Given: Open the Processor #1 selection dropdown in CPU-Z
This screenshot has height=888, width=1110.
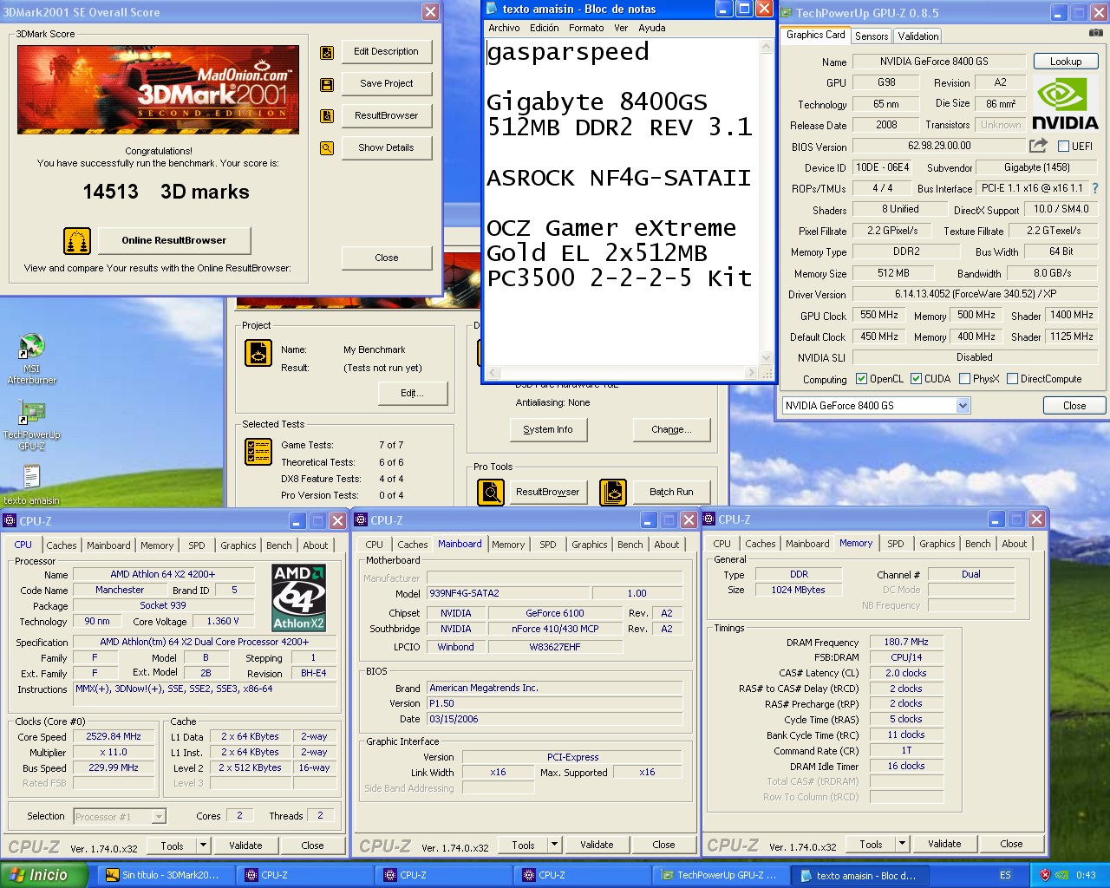Looking at the screenshot, I should pos(159,816).
